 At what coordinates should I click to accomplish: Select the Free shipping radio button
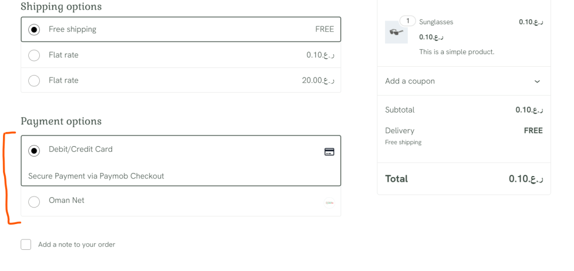(34, 29)
